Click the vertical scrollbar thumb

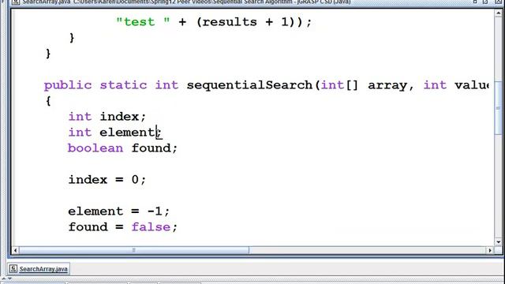(499, 107)
